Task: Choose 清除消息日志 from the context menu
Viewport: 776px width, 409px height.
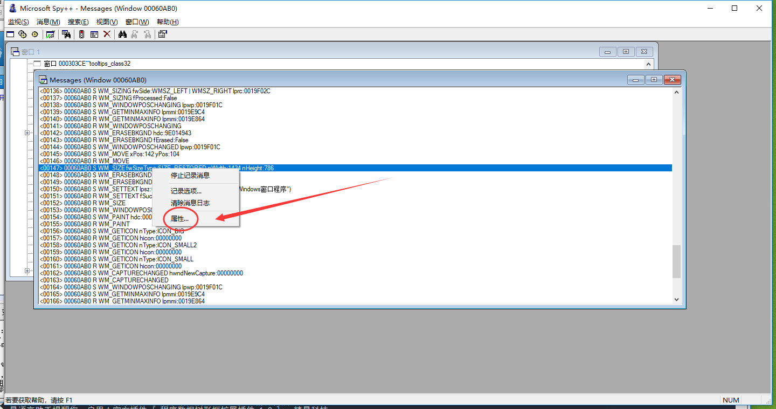Action: click(190, 203)
